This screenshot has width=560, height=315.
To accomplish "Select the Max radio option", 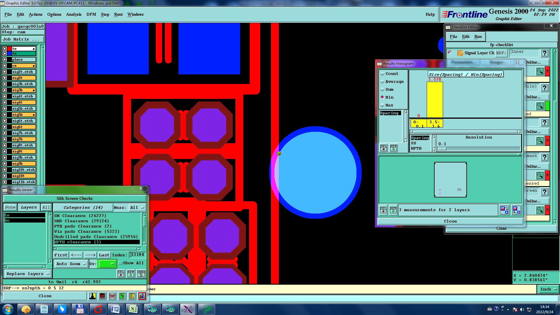I will point(382,105).
